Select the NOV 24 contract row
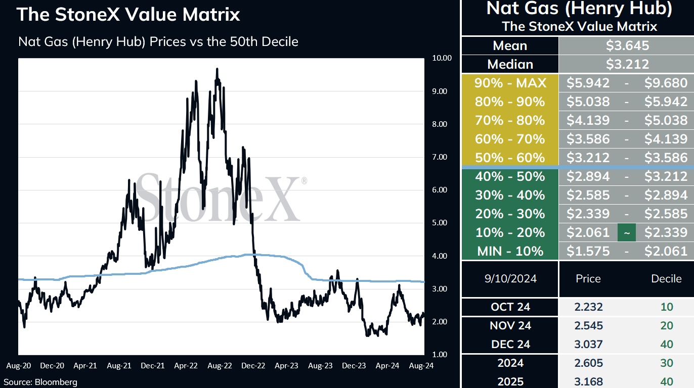694x388 pixels. click(x=578, y=325)
